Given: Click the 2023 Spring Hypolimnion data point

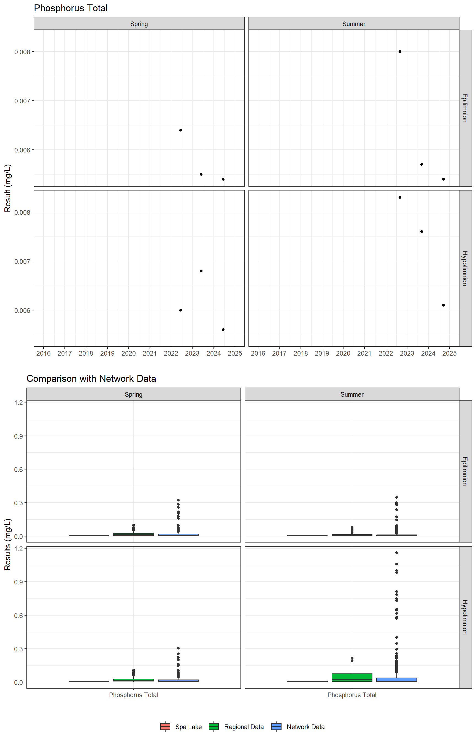Looking at the screenshot, I should coord(201,271).
